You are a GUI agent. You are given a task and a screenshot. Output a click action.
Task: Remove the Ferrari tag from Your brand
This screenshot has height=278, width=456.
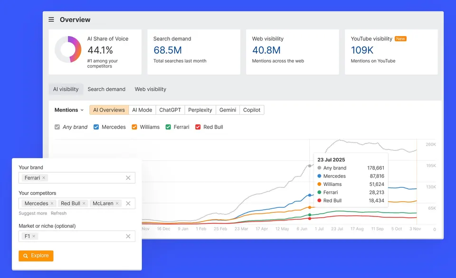tap(44, 178)
